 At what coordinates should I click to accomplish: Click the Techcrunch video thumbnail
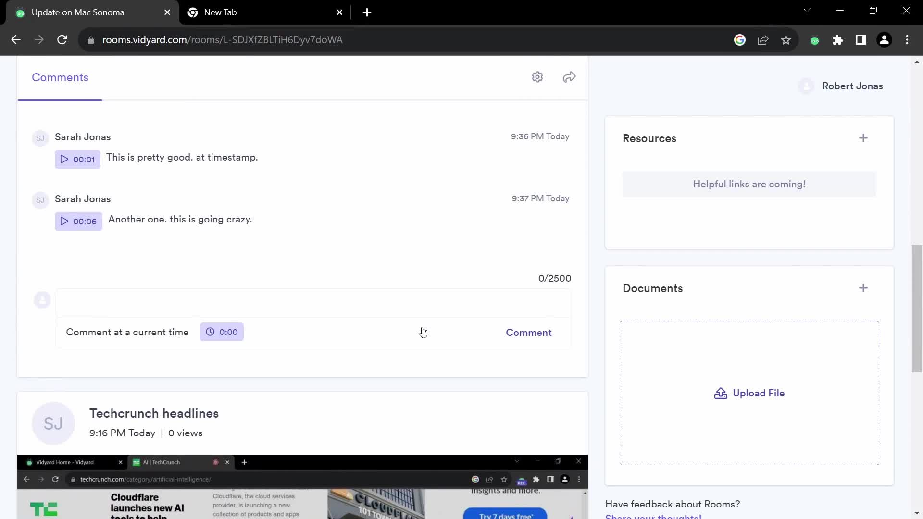coord(302,486)
